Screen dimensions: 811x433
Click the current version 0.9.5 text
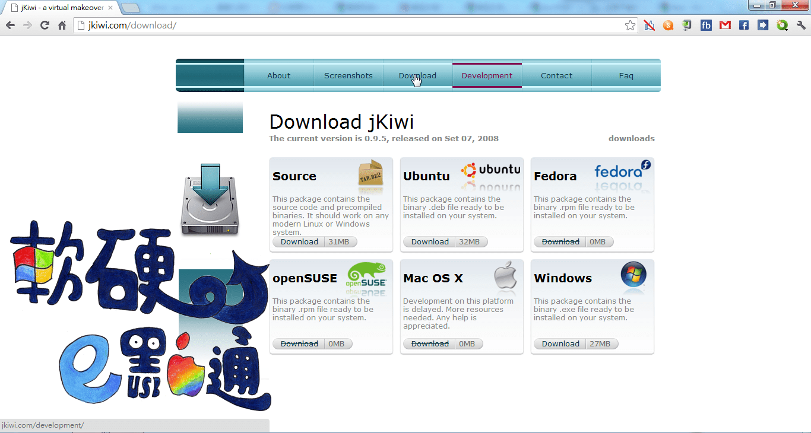tap(384, 138)
